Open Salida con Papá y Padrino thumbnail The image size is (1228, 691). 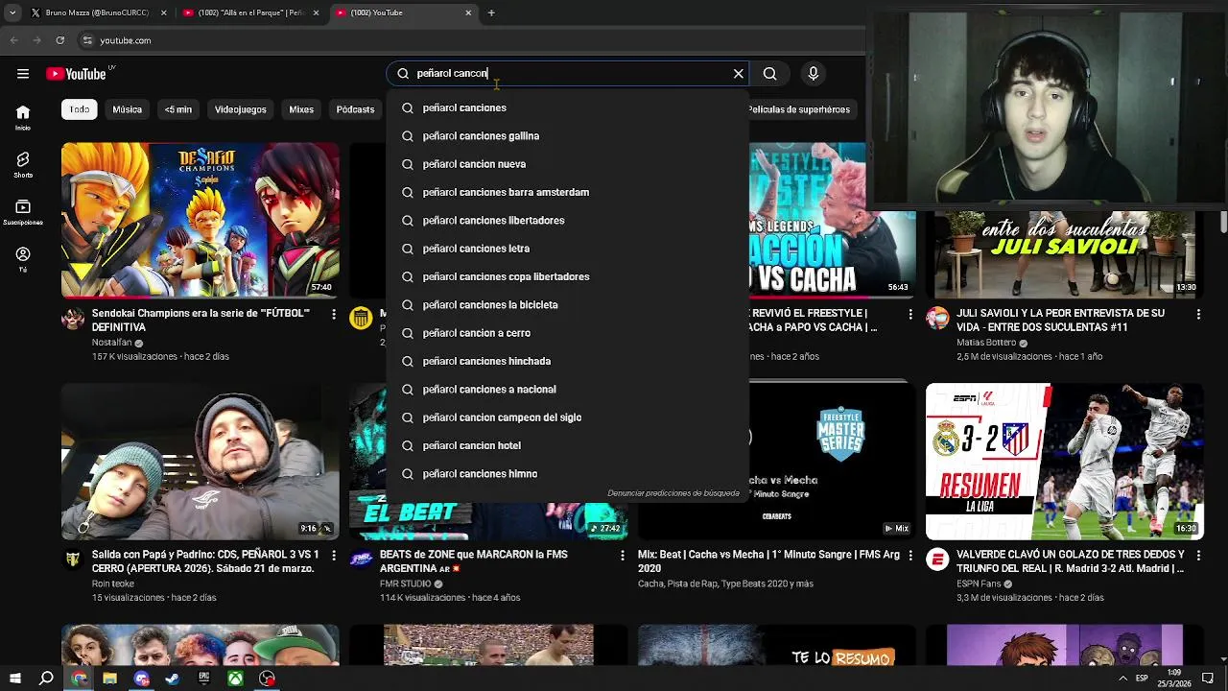point(200,462)
